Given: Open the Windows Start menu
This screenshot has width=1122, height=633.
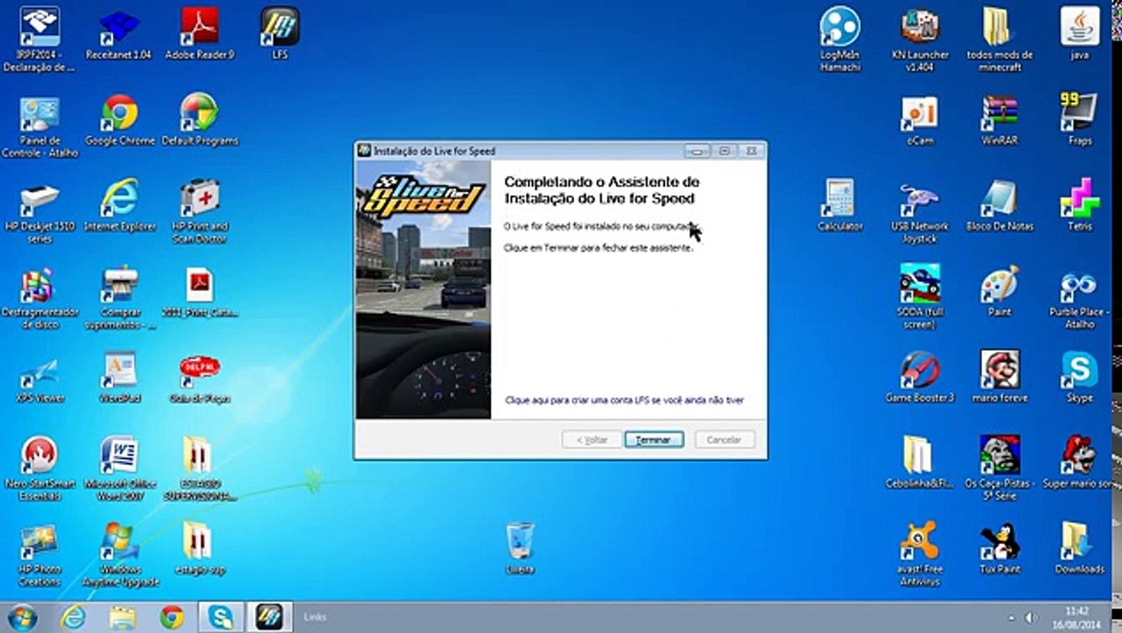Looking at the screenshot, I should (x=22, y=617).
